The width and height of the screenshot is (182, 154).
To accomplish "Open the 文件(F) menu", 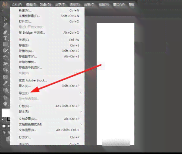I will 17,5.
